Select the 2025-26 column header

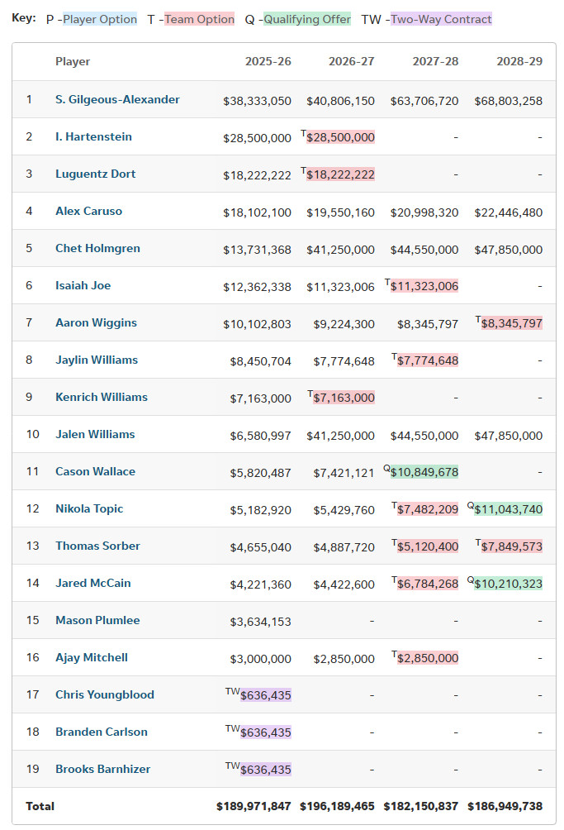coord(268,62)
